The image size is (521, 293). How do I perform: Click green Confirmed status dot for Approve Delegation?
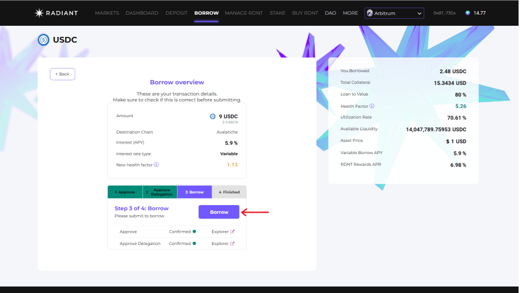tap(195, 244)
